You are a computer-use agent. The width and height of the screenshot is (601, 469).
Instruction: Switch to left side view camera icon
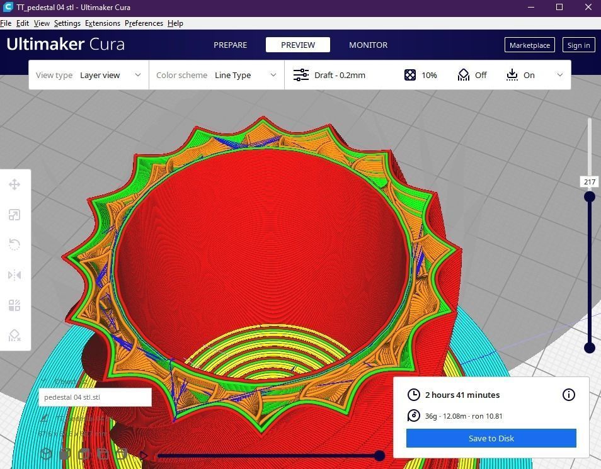(103, 454)
